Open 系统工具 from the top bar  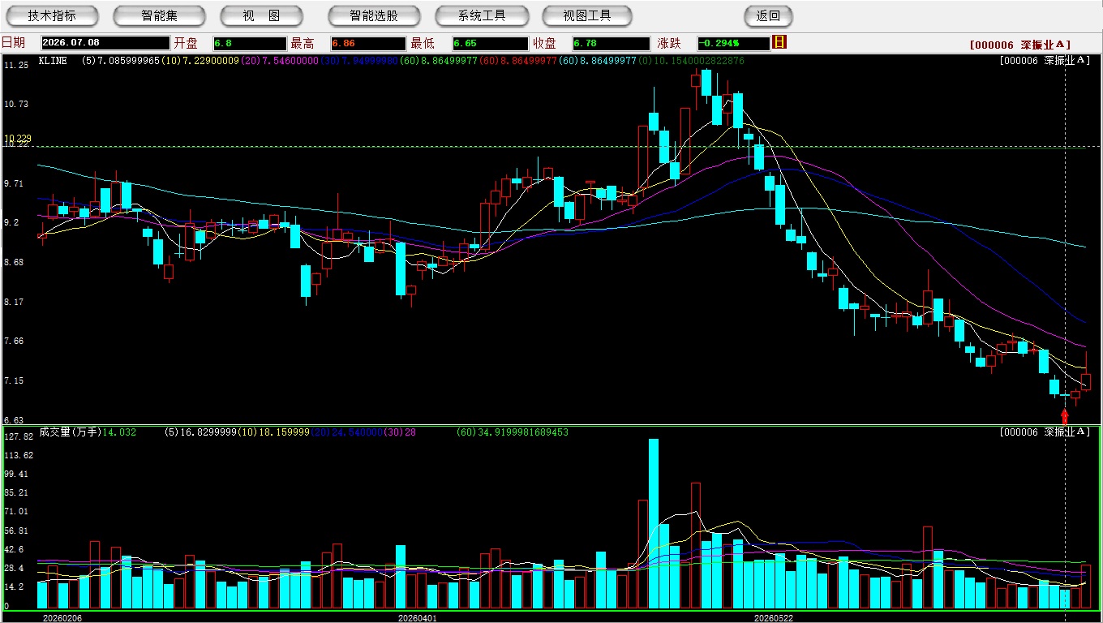(482, 15)
